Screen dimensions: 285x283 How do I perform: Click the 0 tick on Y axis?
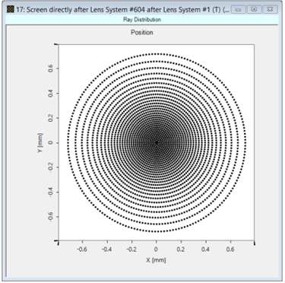(x=51, y=143)
